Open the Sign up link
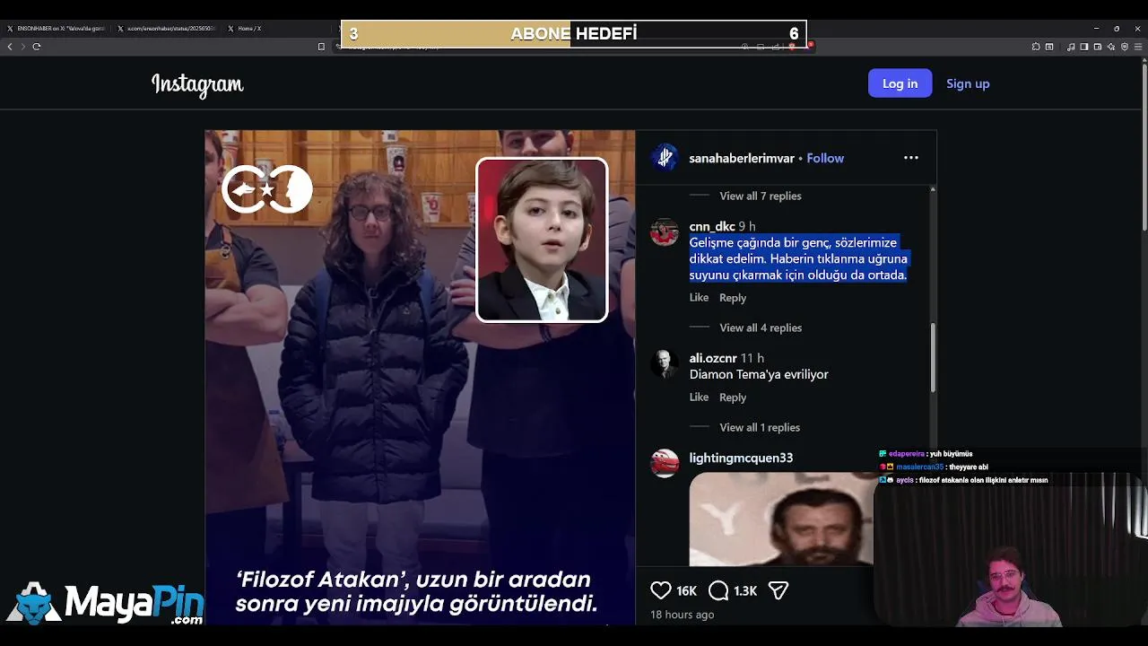The image size is (1148, 646). [968, 83]
